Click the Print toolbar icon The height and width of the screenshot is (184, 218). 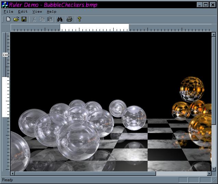(69, 19)
